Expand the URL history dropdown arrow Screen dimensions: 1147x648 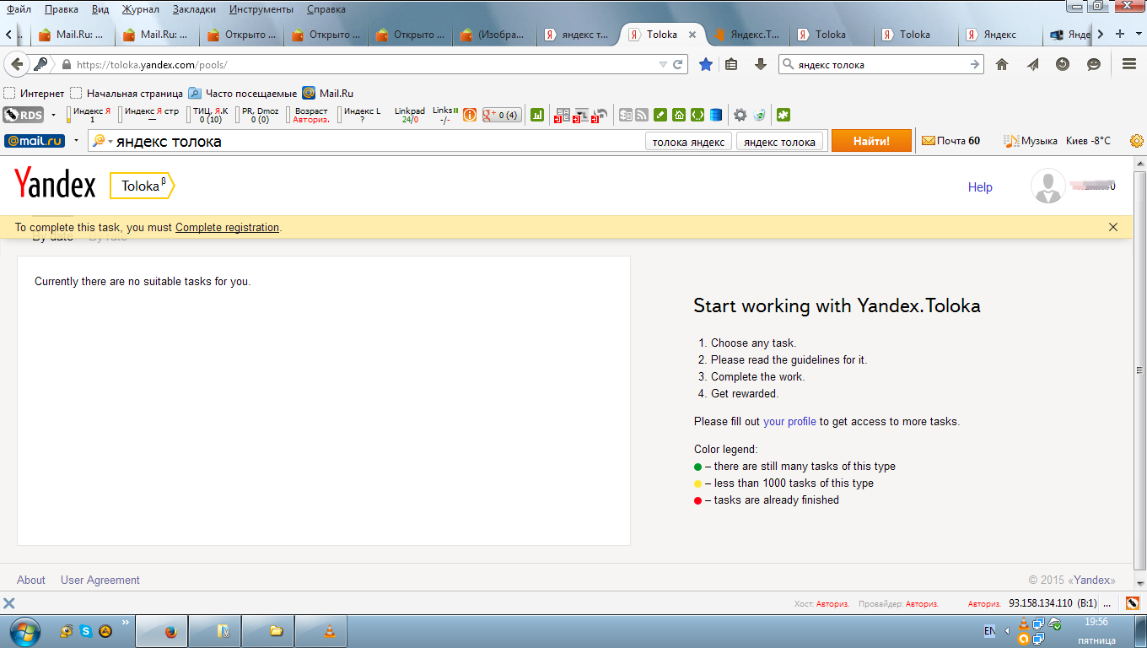pyautogui.click(x=663, y=64)
